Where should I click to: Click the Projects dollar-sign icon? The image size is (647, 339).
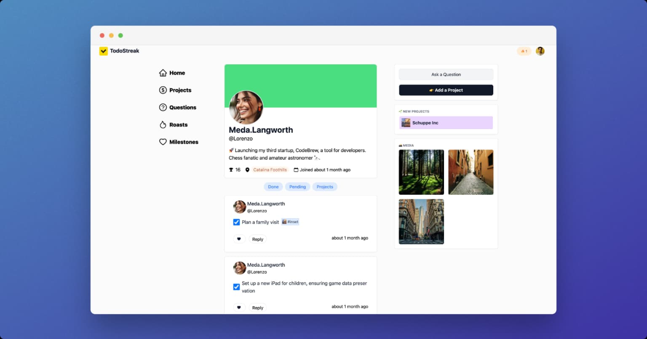(163, 90)
